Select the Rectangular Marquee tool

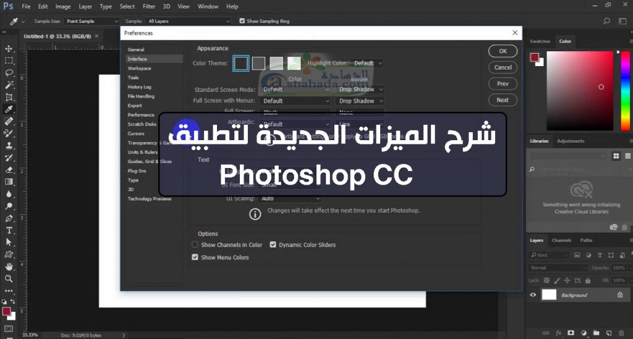click(x=9, y=61)
